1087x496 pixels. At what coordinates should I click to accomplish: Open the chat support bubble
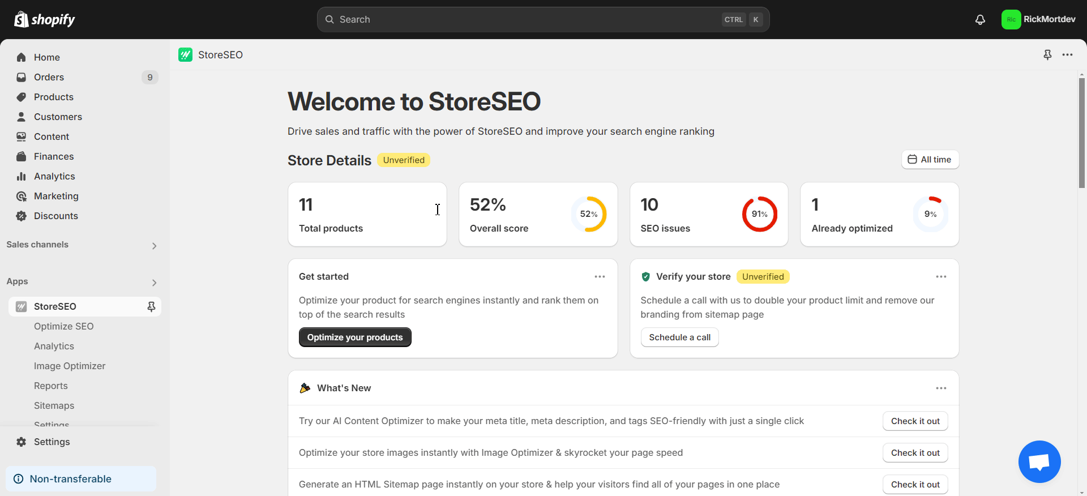[1039, 461]
